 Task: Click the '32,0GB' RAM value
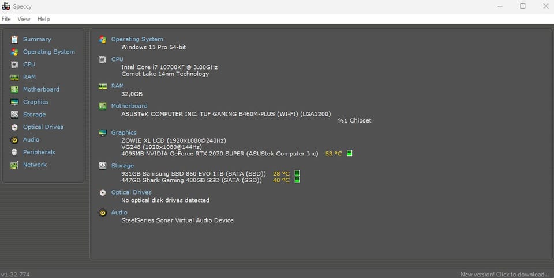(132, 94)
